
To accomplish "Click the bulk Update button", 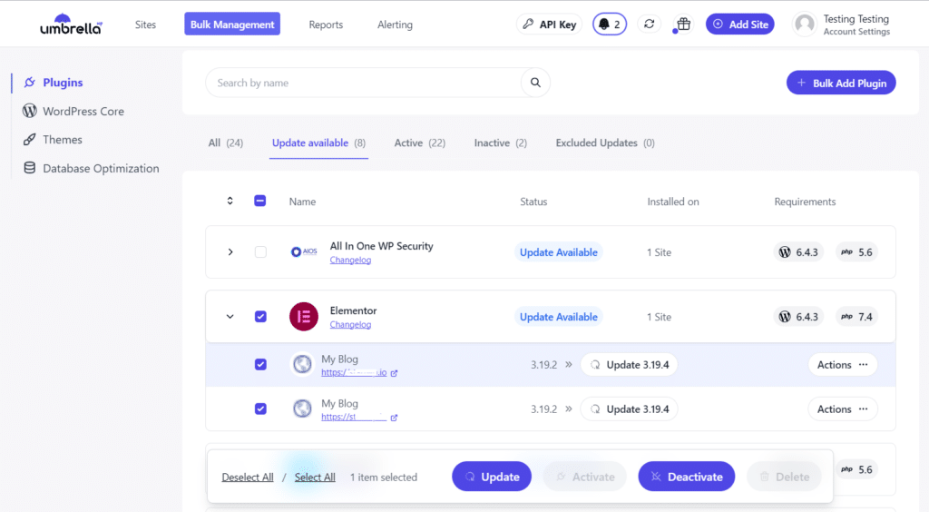I will (492, 477).
